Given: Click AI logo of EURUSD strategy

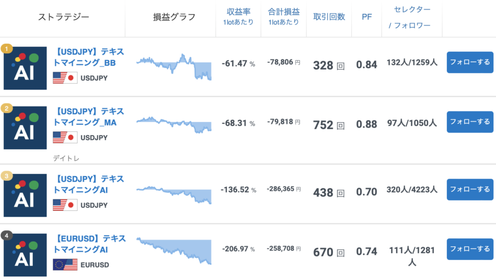Looking at the screenshot, I should click(25, 255).
